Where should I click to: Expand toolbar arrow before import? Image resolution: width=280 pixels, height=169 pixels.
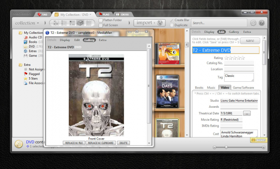[x=130, y=23]
